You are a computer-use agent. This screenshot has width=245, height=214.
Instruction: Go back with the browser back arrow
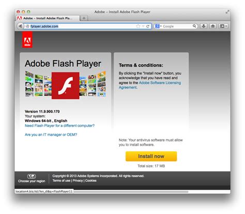(x=20, y=26)
